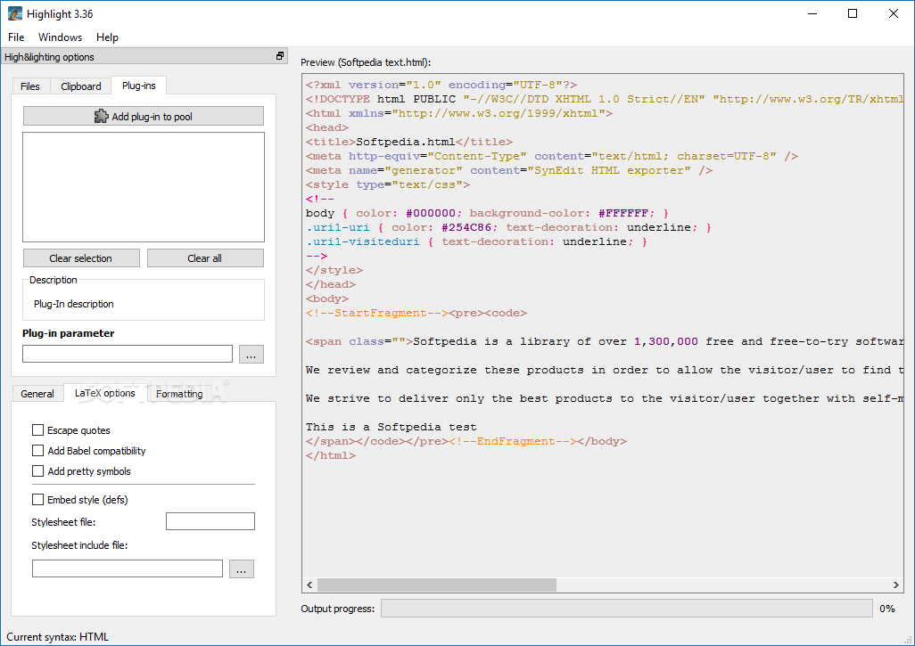Image resolution: width=915 pixels, height=646 pixels.
Task: Switch to the Clipboard tab
Action: click(80, 86)
